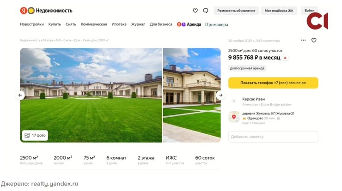Screen dimensions: 342x191
Task: Focus the Добавить заметку field
Action: pos(273,137)
